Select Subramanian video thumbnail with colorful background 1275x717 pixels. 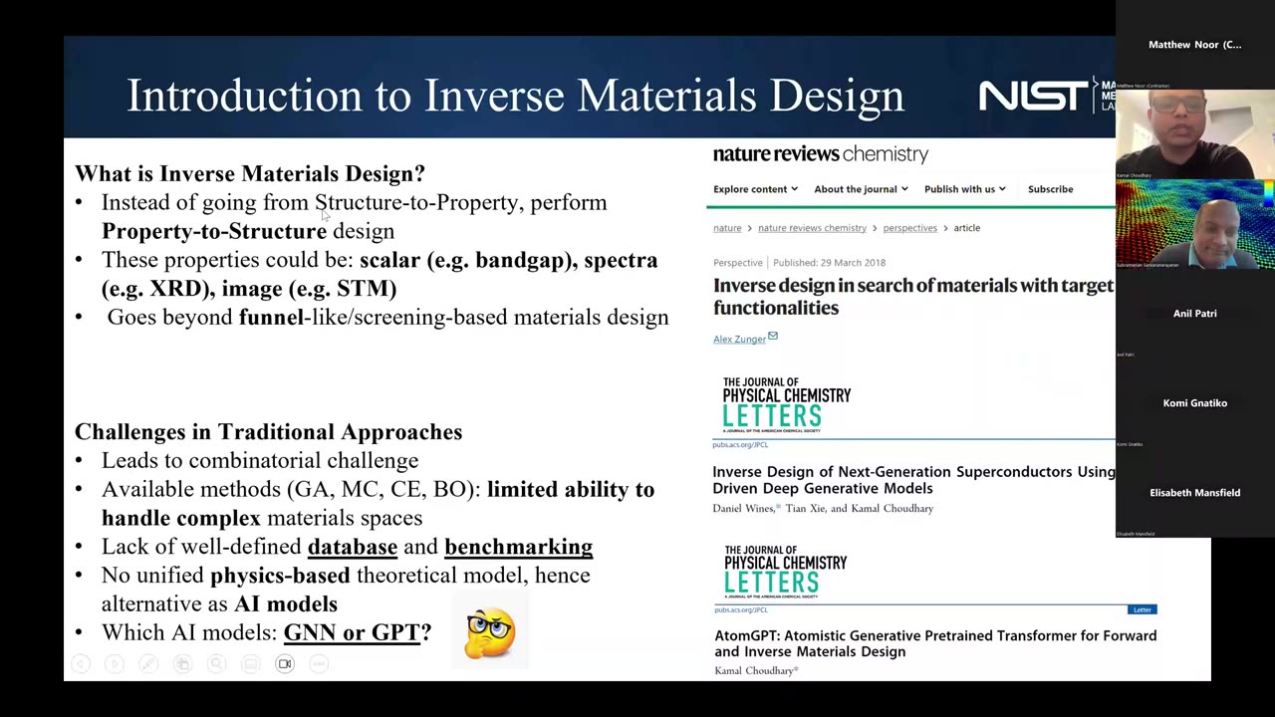point(1194,224)
